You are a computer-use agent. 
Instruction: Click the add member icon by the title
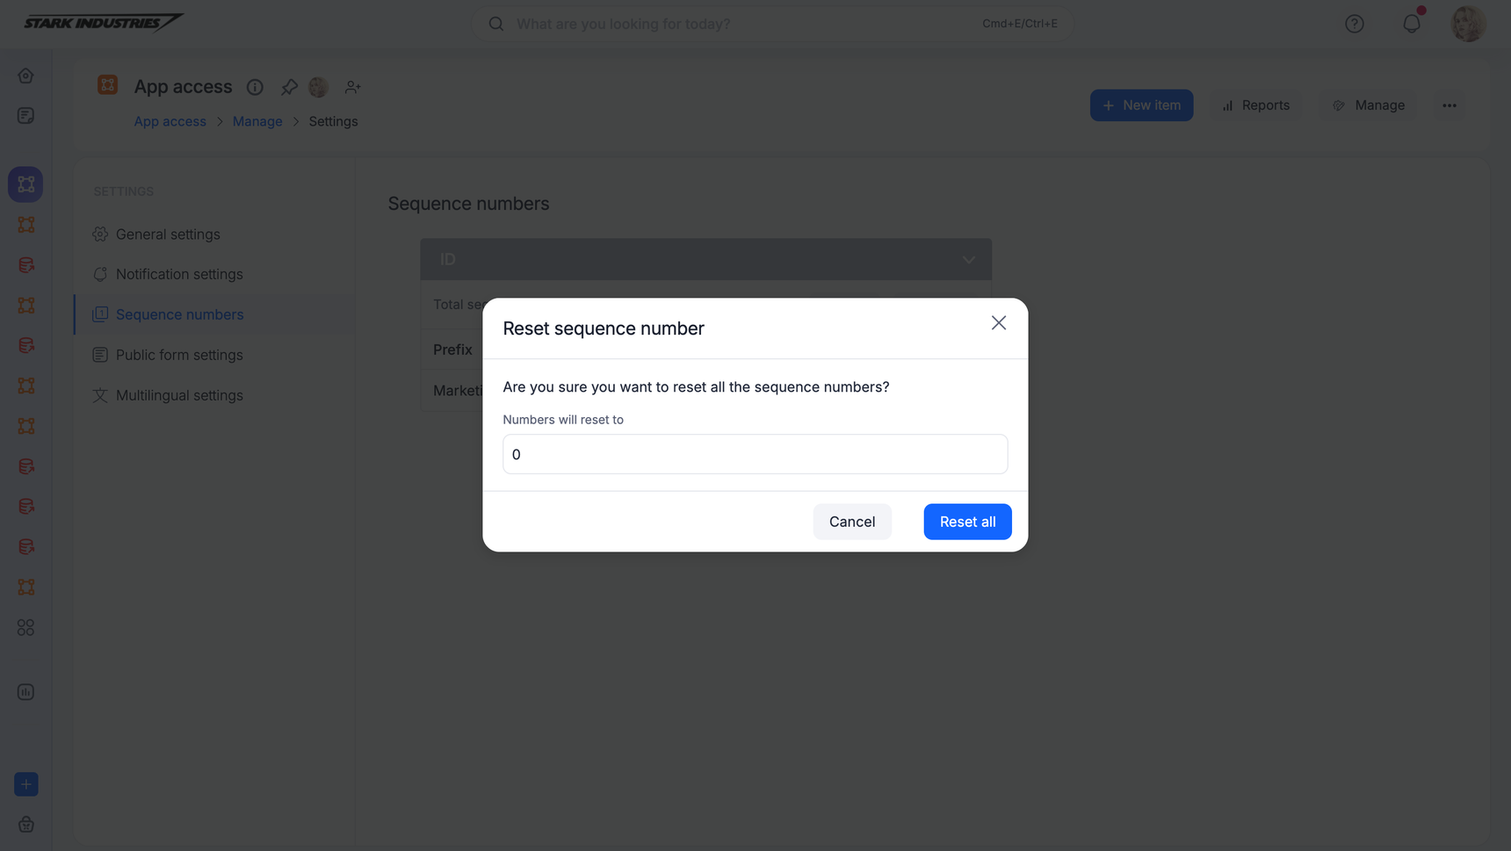tap(352, 87)
